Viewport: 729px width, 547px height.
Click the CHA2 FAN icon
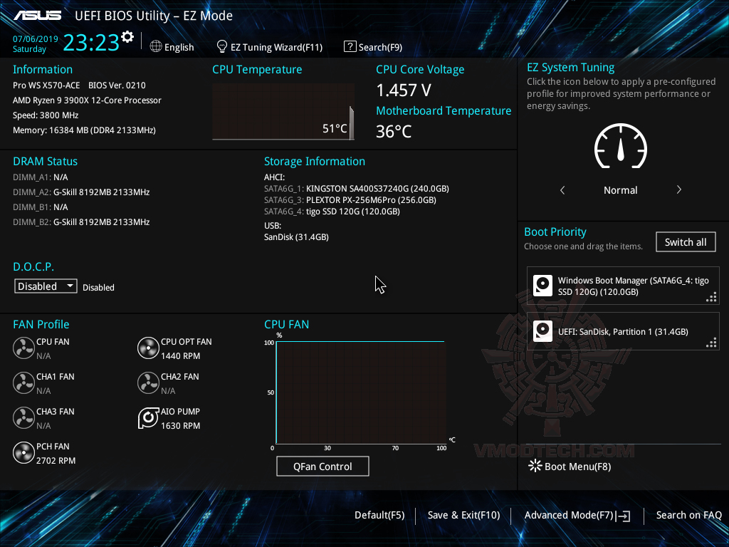pos(148,383)
